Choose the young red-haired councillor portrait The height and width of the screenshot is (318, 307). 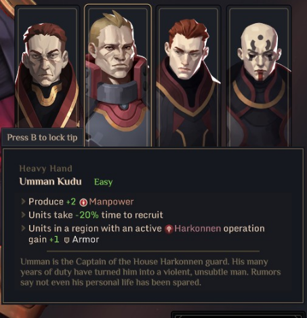pyautogui.click(x=188, y=77)
